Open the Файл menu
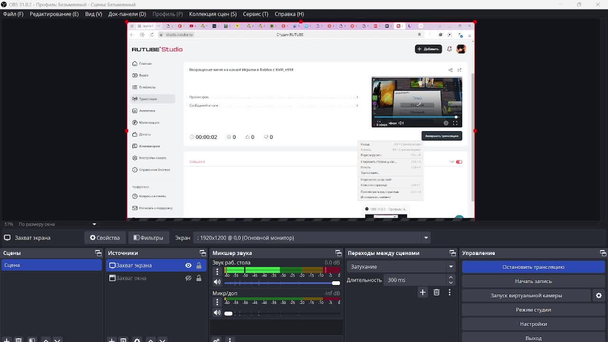The height and width of the screenshot is (342, 608). [x=13, y=14]
